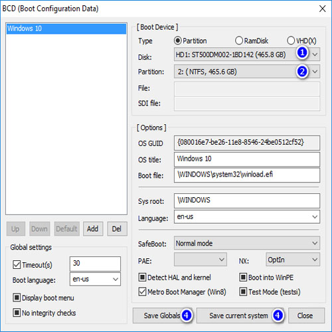This screenshot has height=332, width=332.
Task: Toggle Display boot menu checkbox
Action: (x=17, y=298)
